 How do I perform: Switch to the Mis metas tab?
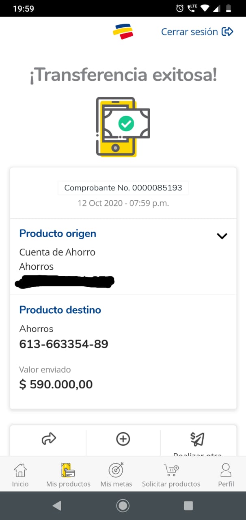pos(116,475)
